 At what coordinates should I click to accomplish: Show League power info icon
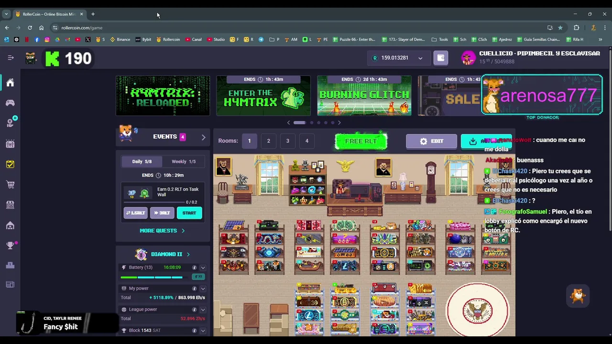pos(194,310)
